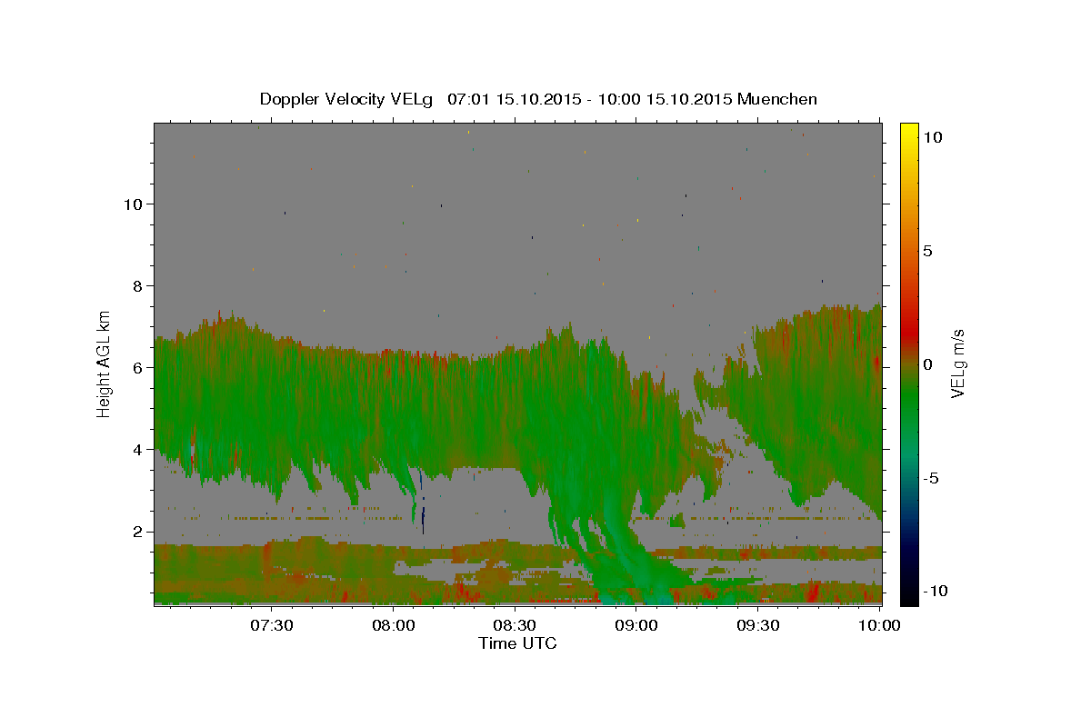Click the colorbar label 'VELg m/s'
This screenshot has height=727, width=1091.
(x=957, y=363)
